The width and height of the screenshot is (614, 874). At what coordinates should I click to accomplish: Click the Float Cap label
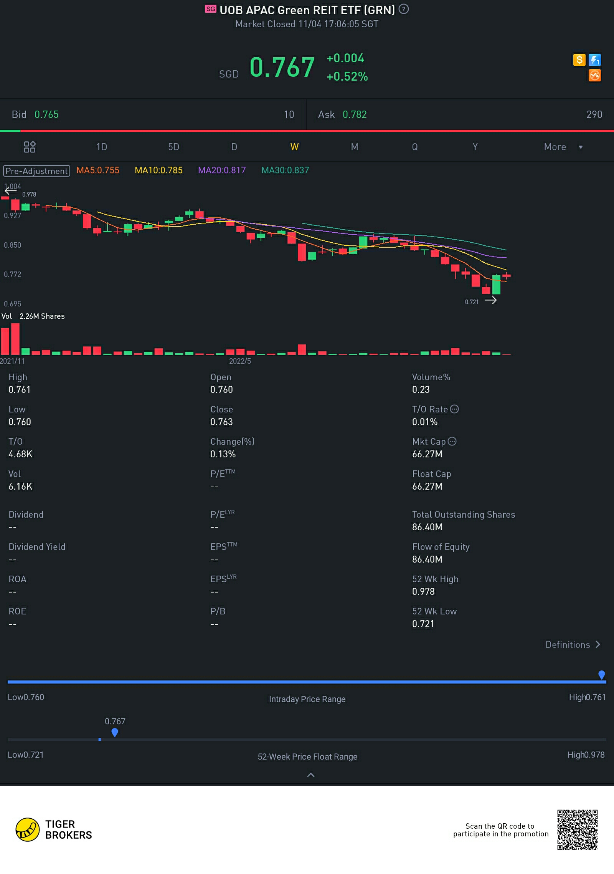point(431,474)
